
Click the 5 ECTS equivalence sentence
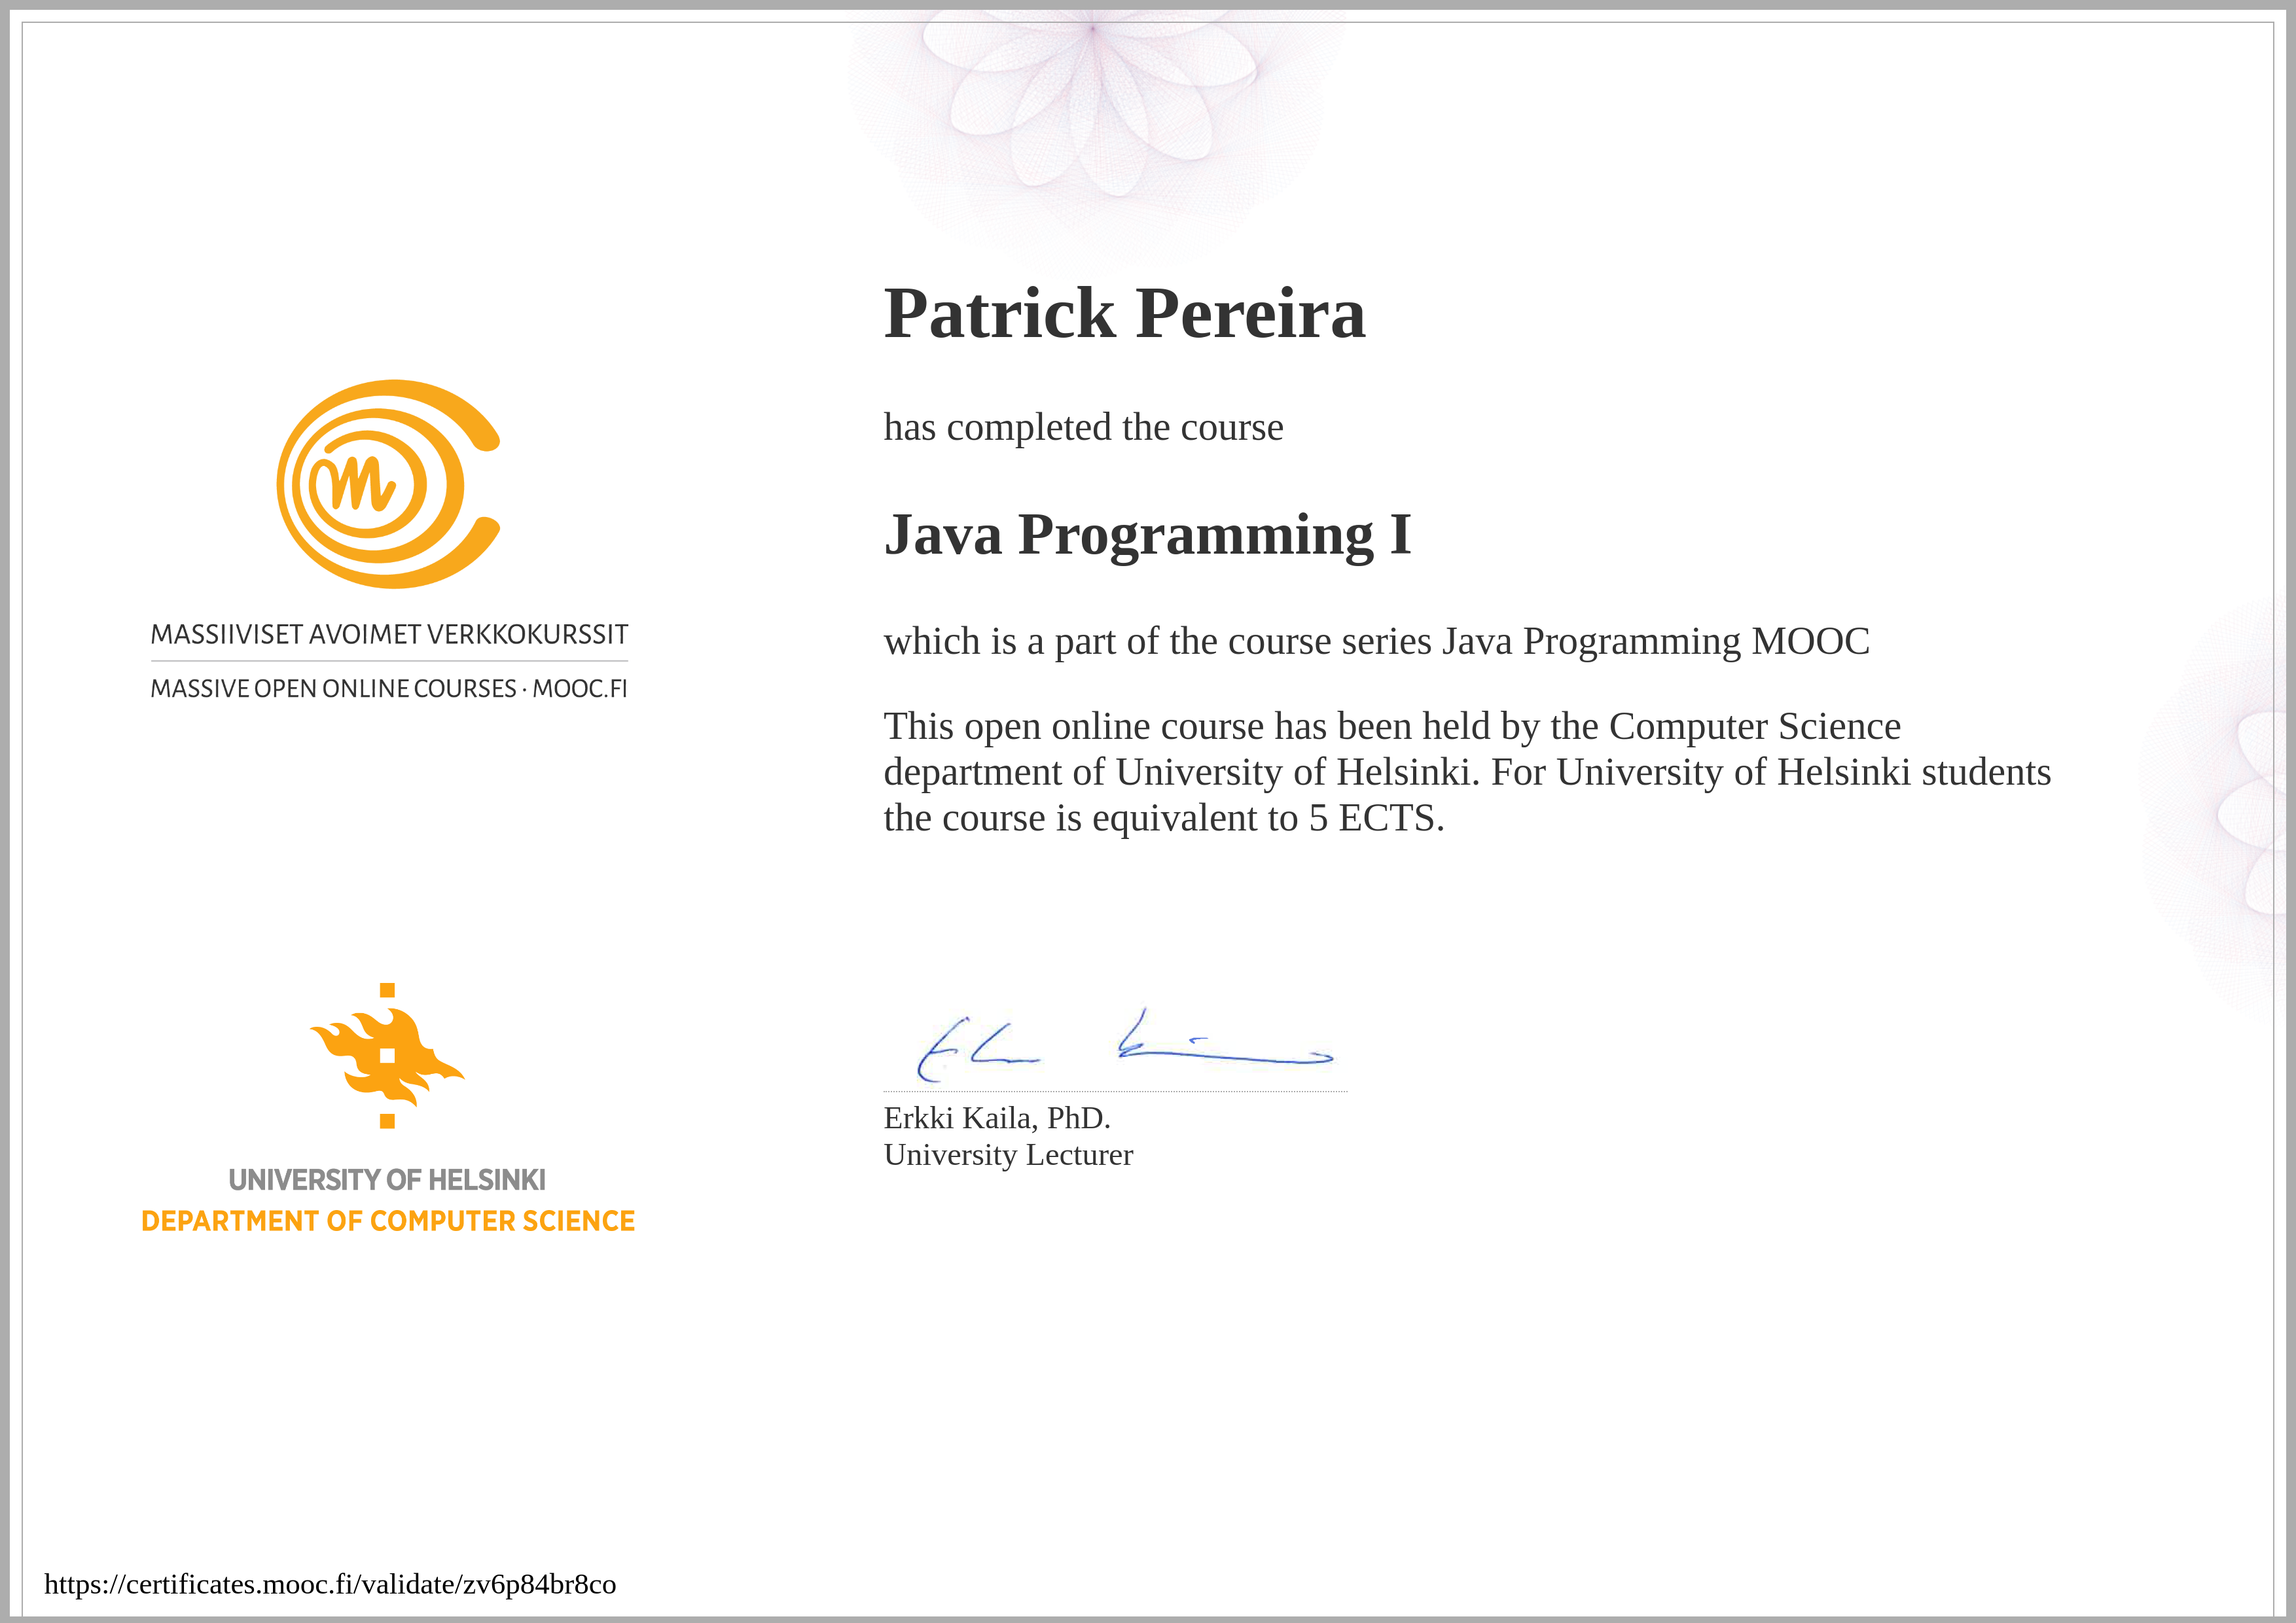pyautogui.click(x=1164, y=818)
